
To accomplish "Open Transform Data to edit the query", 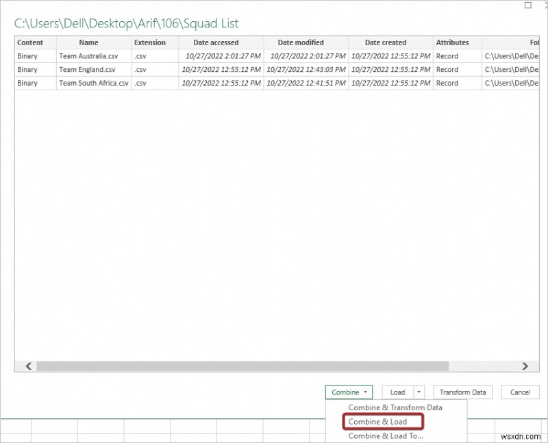I will [462, 392].
